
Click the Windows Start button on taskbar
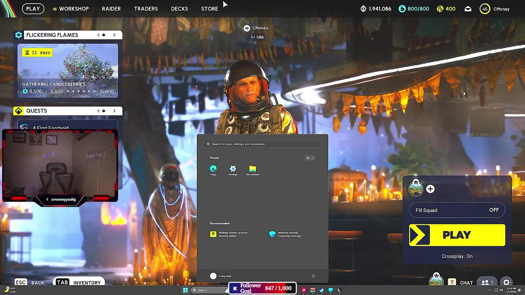coord(185,290)
